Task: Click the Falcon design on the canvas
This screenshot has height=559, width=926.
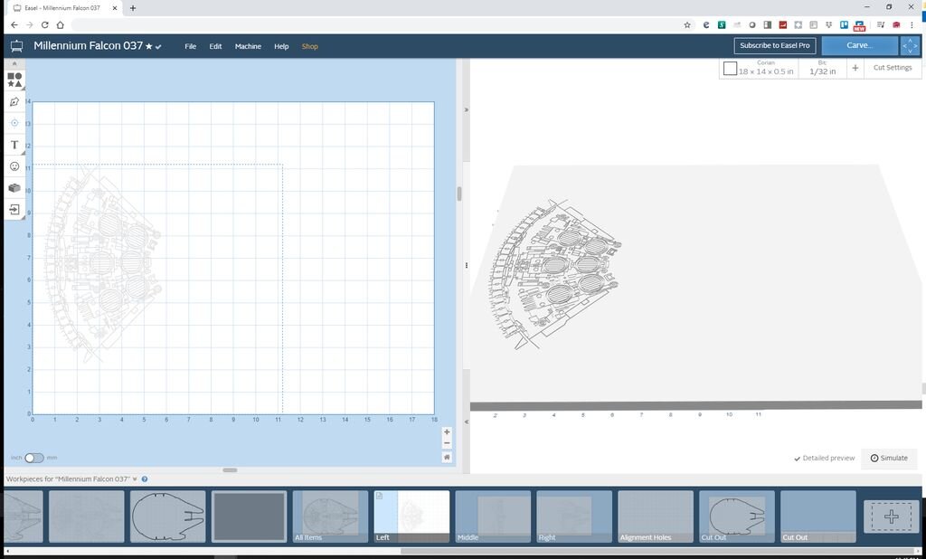Action: [103, 263]
